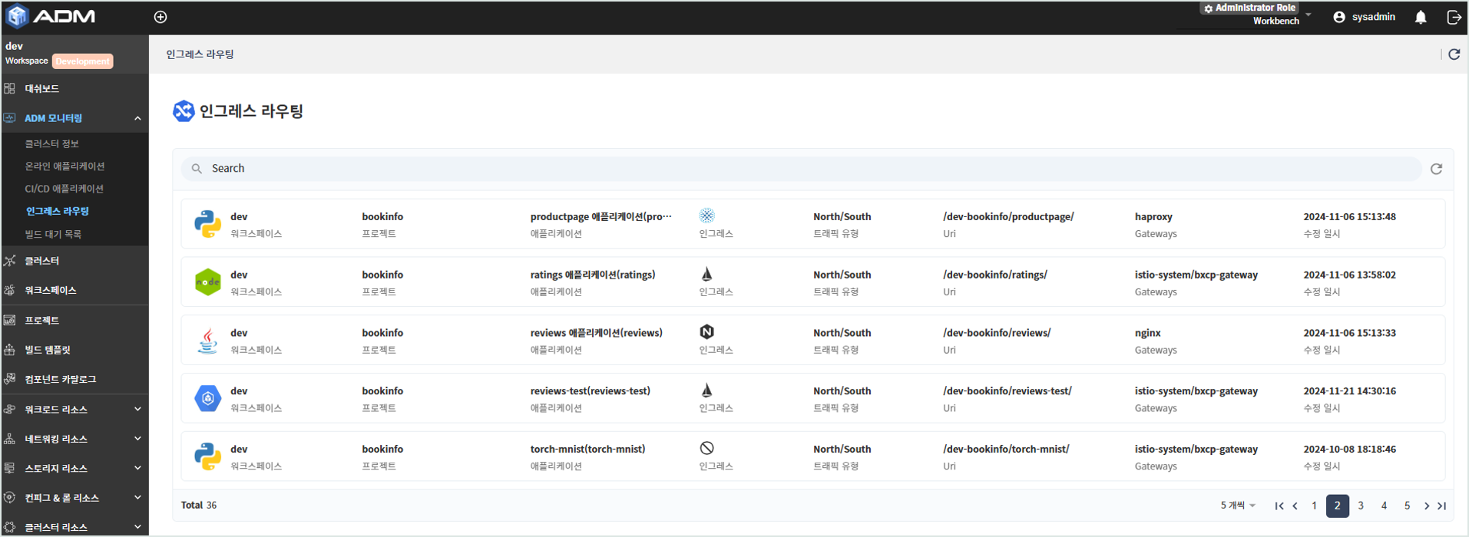Click torch-mnist(torch-mnist) application name
This screenshot has width=1469, height=537.
click(x=587, y=449)
